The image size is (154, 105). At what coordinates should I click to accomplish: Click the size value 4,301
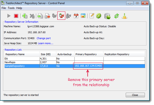43,59
